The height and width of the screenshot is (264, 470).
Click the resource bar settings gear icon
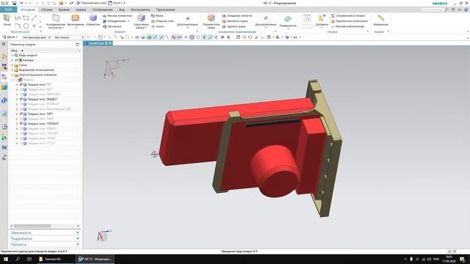coord(4,44)
